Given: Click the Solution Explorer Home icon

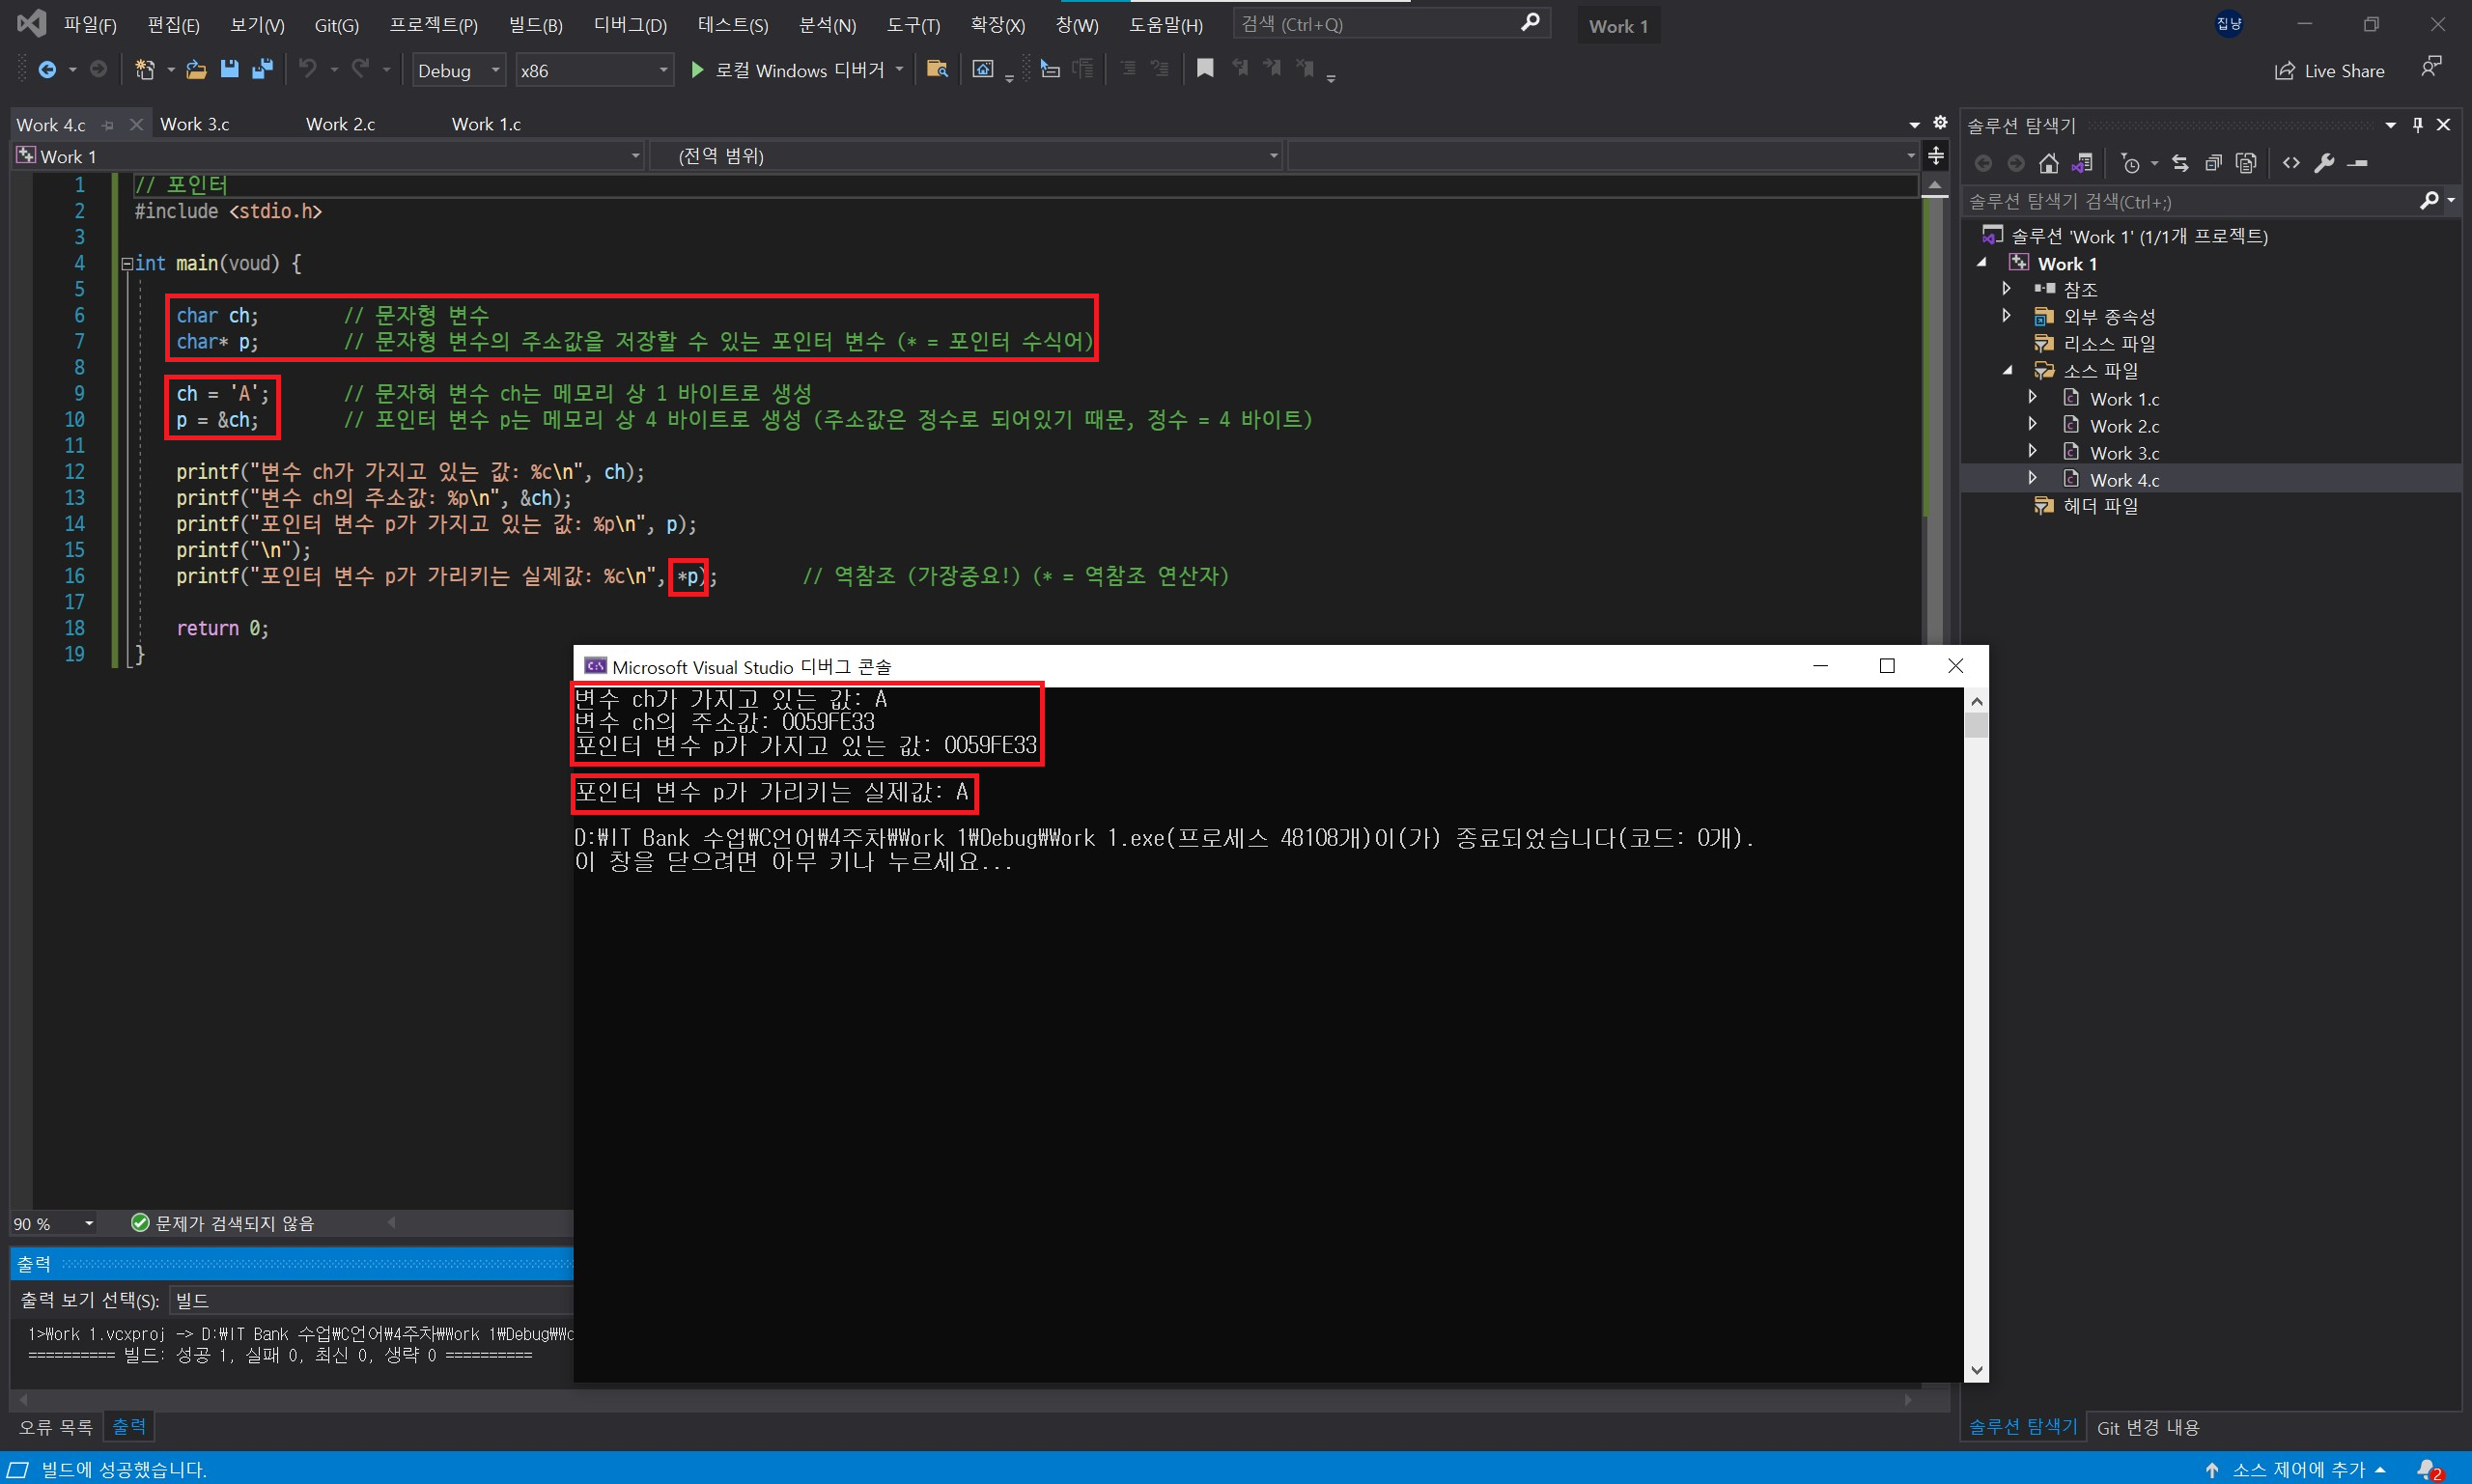Looking at the screenshot, I should pyautogui.click(x=2049, y=163).
